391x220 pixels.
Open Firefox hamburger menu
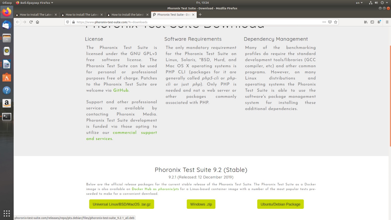pos(387,22)
